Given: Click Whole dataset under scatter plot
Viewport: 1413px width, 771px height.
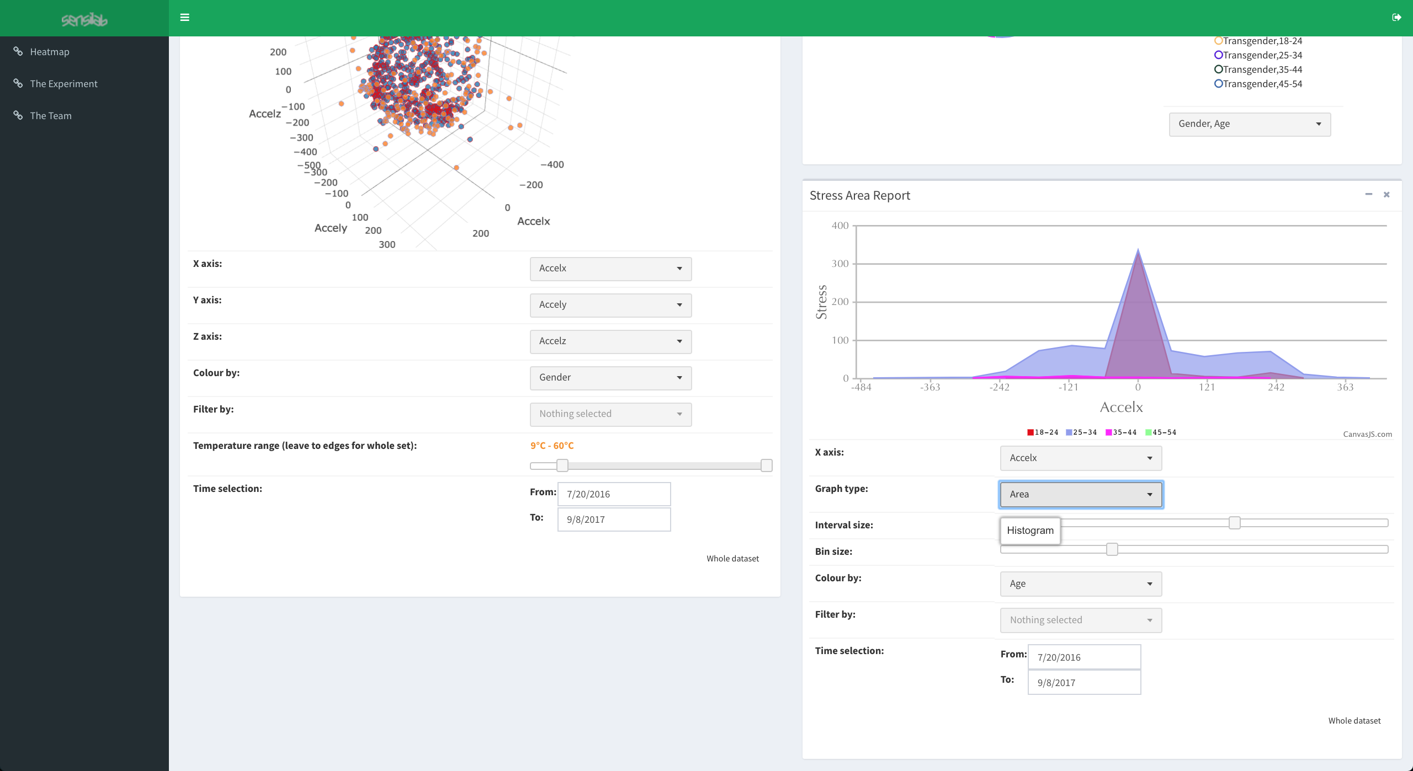Looking at the screenshot, I should tap(732, 559).
